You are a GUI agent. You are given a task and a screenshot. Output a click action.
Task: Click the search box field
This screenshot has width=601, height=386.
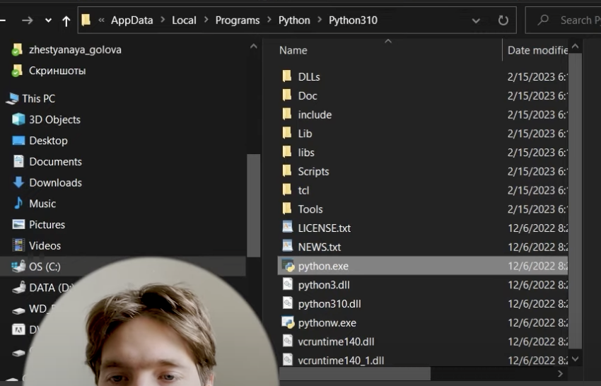(564, 21)
